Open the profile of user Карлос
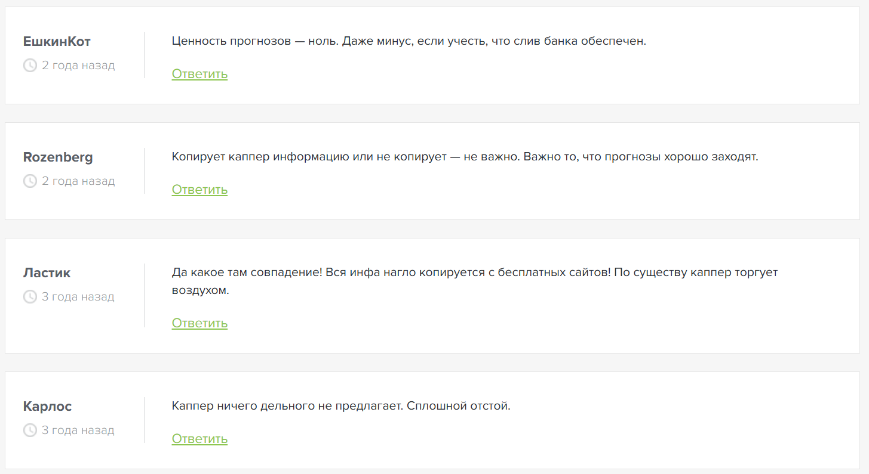 coord(47,406)
